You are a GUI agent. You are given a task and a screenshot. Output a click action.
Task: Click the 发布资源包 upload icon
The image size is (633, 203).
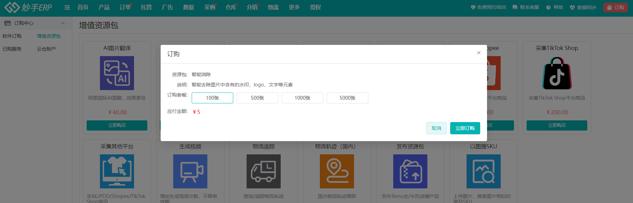coord(410,171)
